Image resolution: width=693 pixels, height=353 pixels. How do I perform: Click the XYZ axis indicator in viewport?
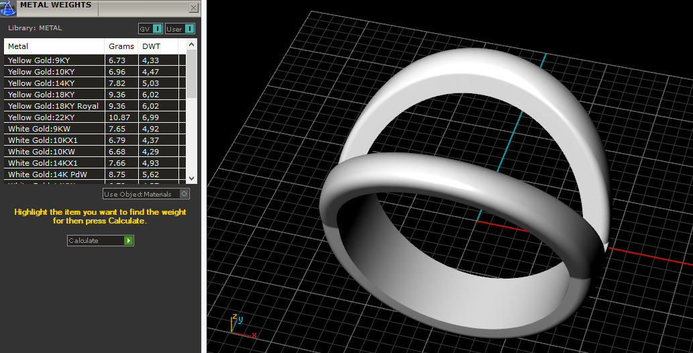pyautogui.click(x=242, y=326)
